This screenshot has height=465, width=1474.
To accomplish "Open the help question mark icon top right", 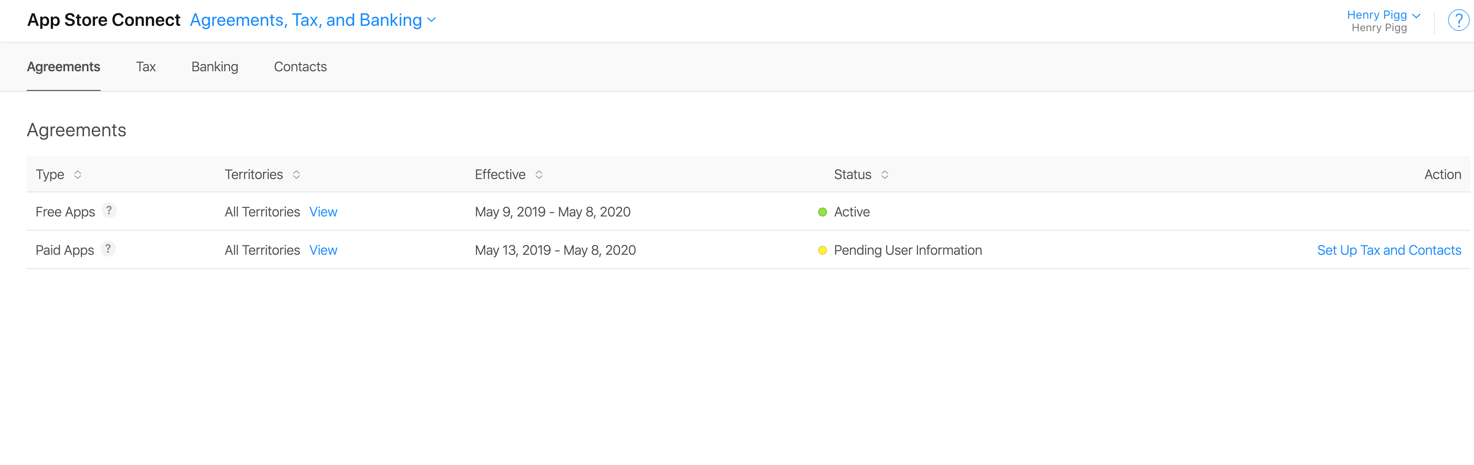I will point(1458,20).
